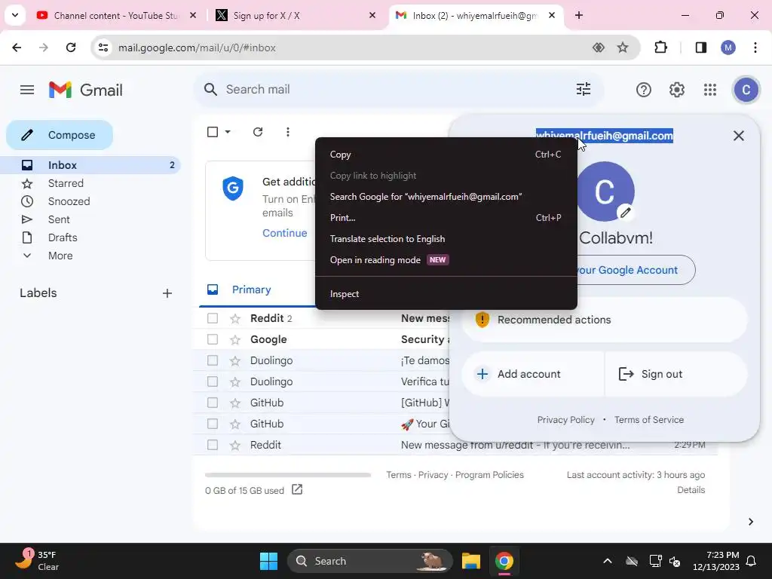772x579 pixels.
Task: Bookmark this page with star icon
Action: point(623,47)
